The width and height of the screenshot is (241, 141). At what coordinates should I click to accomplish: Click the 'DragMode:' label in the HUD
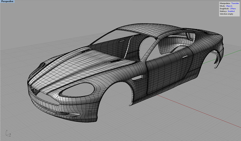pos(224,8)
